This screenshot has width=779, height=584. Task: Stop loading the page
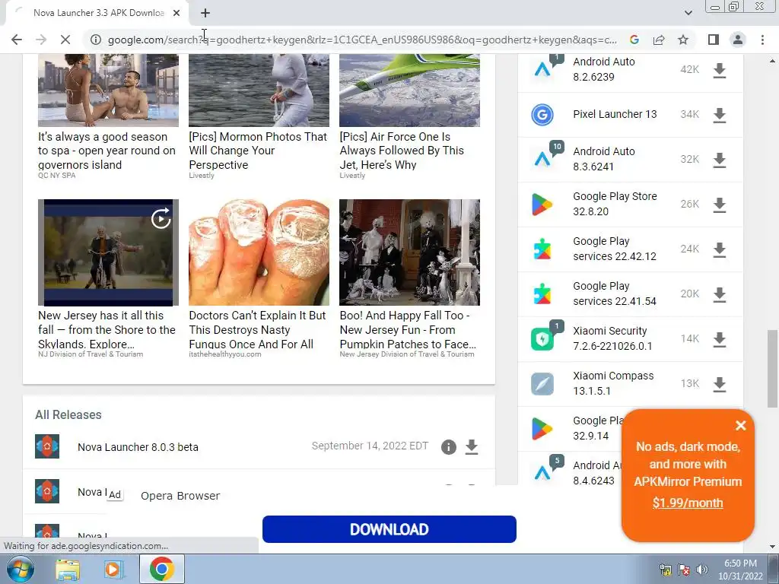65,40
